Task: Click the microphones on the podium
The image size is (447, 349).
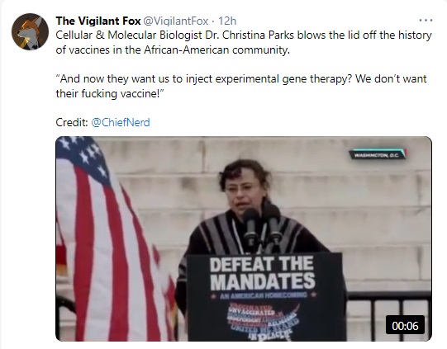Action: pyautogui.click(x=262, y=226)
